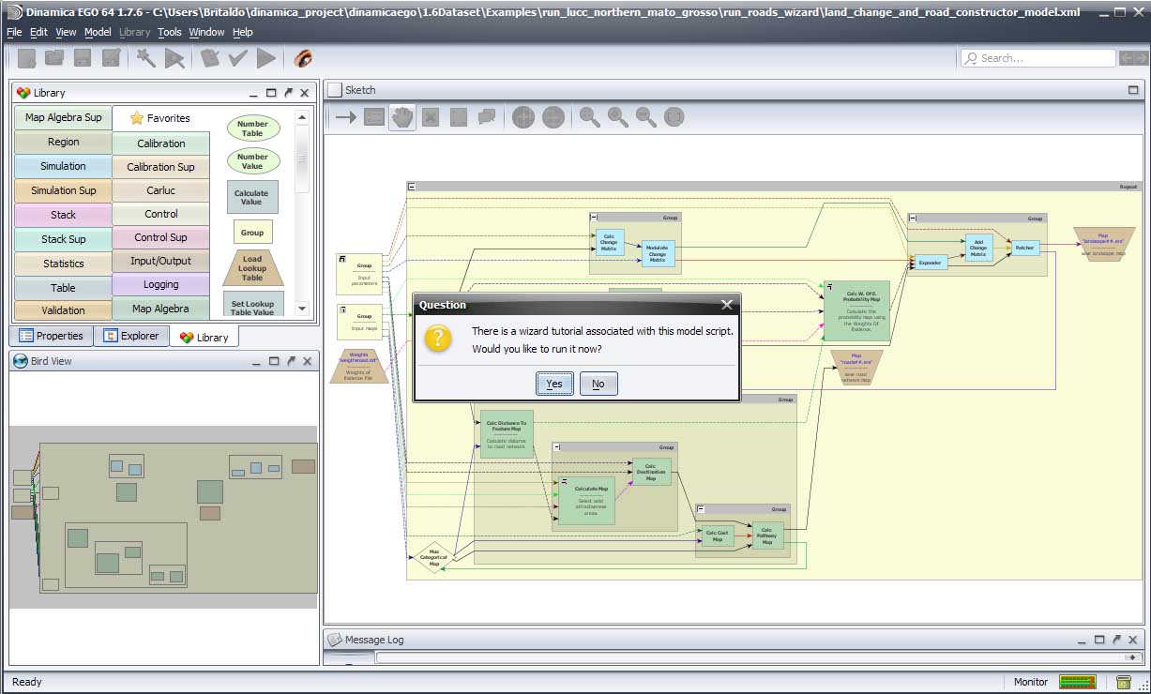Screen dimensions: 1151x694
Task: Click the clipboard icon in main toolbar
Action: pyautogui.click(x=210, y=58)
